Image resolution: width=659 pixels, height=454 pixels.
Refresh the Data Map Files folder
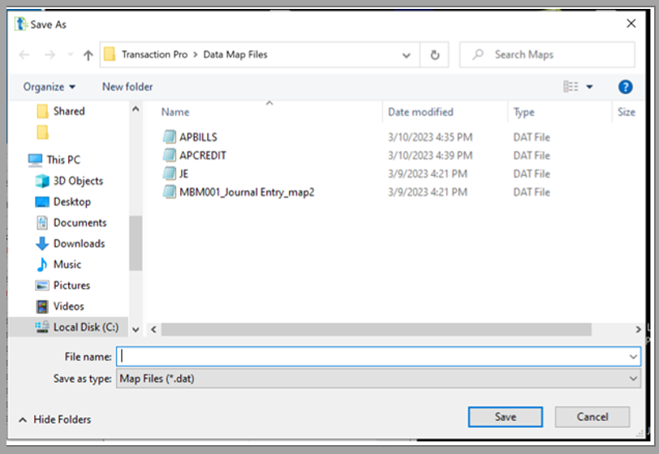(x=434, y=54)
